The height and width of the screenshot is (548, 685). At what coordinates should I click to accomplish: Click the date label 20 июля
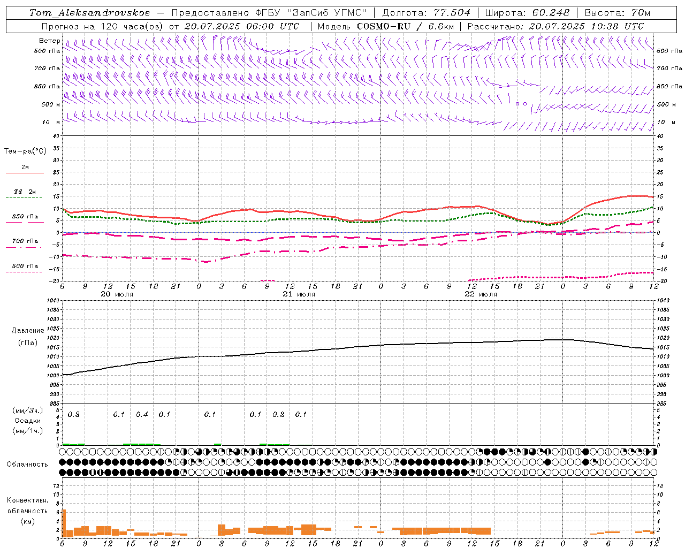pyautogui.click(x=117, y=294)
